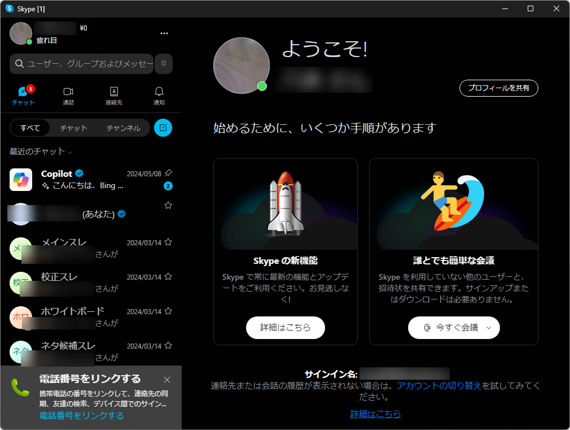Open the more options ... menu

[x=164, y=33]
